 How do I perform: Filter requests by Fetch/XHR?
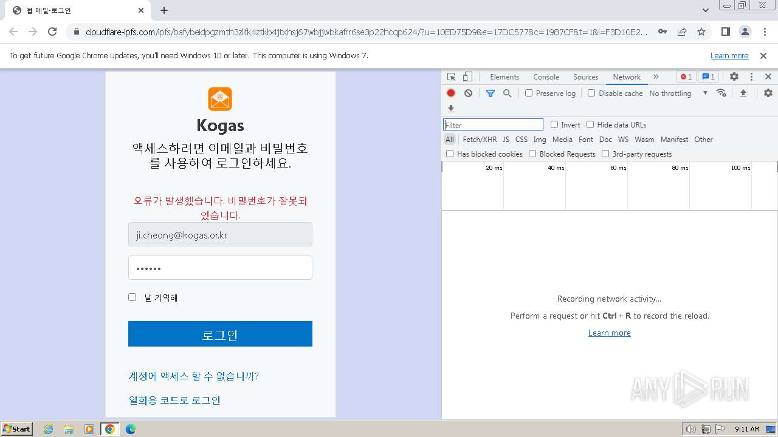[480, 139]
